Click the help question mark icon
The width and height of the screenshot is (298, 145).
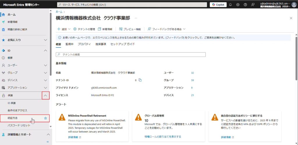(245, 5)
